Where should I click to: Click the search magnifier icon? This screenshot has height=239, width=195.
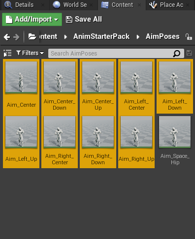177,54
